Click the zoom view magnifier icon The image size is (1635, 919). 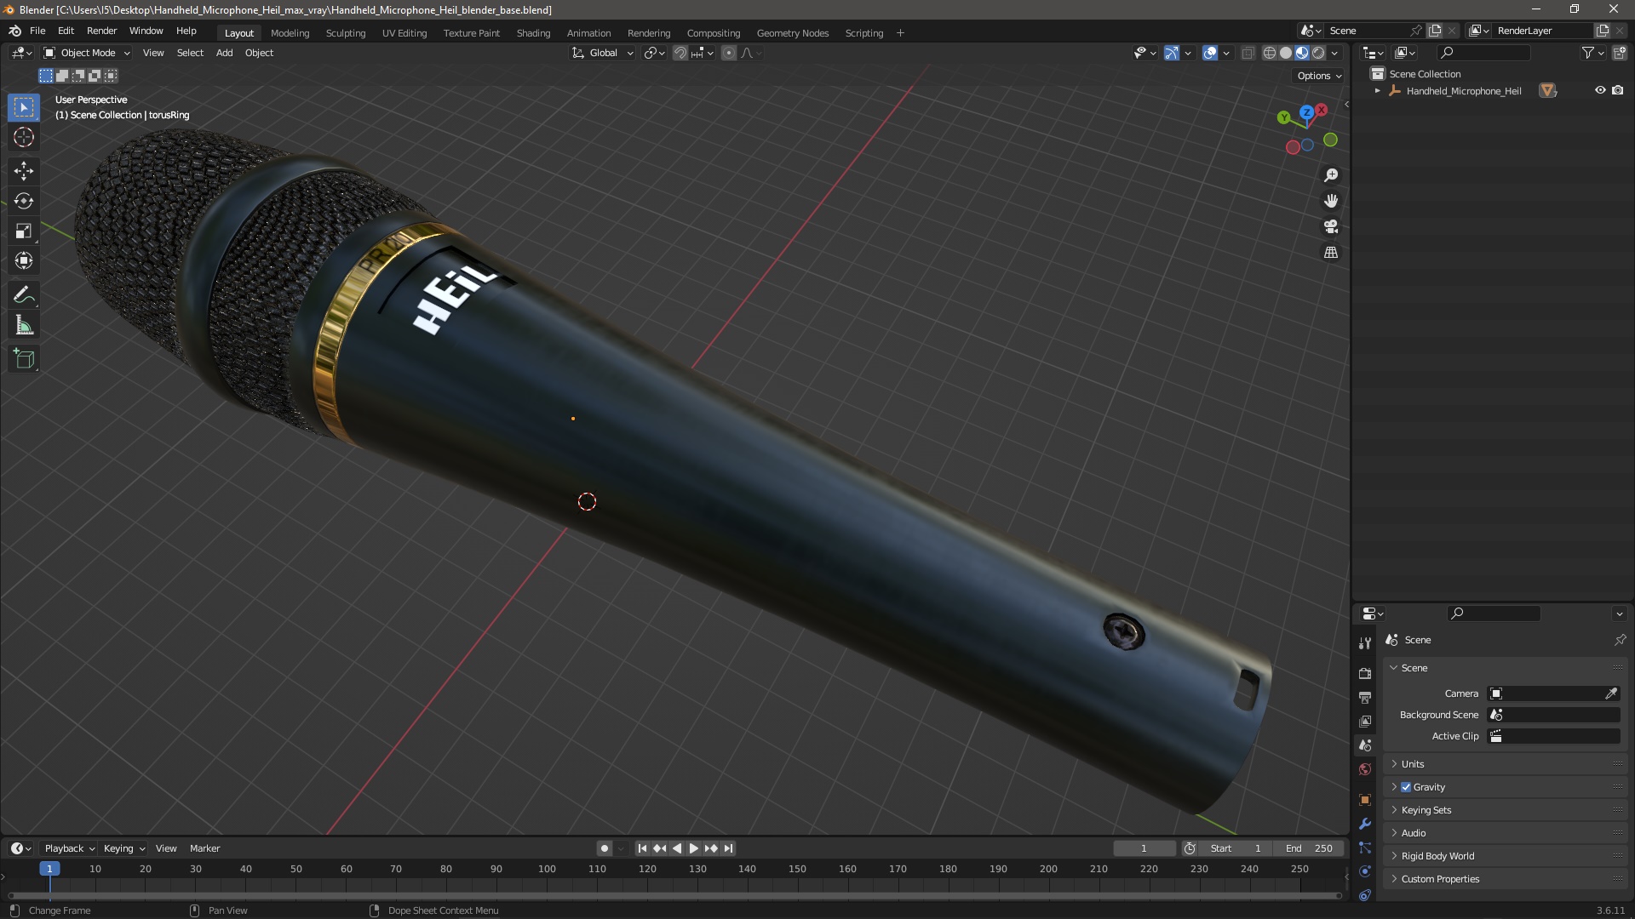1331,175
